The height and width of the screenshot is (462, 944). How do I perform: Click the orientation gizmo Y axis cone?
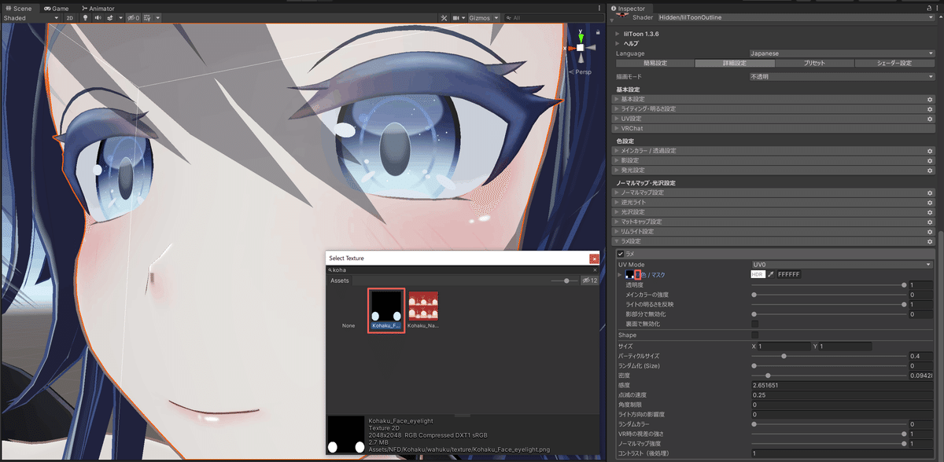(x=580, y=36)
